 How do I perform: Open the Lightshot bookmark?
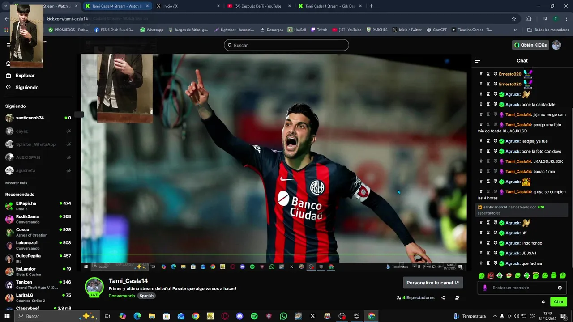click(234, 30)
